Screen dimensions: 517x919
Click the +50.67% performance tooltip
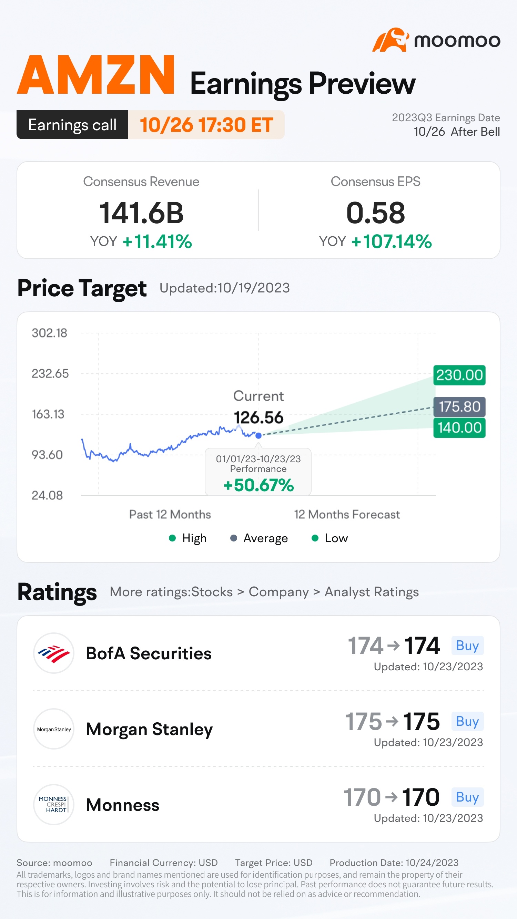[258, 472]
